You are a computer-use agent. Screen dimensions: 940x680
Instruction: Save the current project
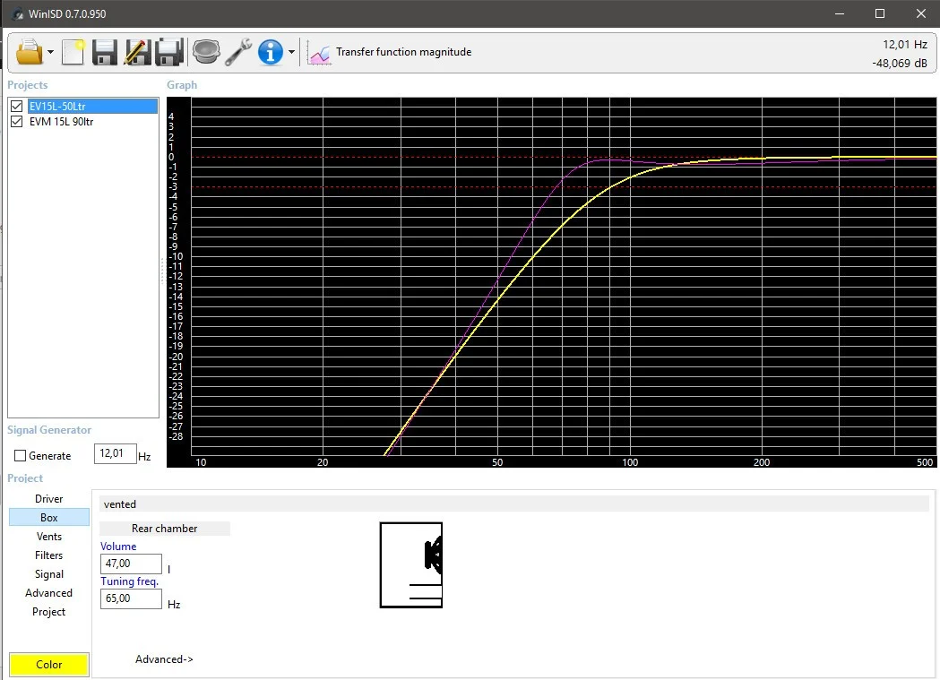pyautogui.click(x=104, y=52)
